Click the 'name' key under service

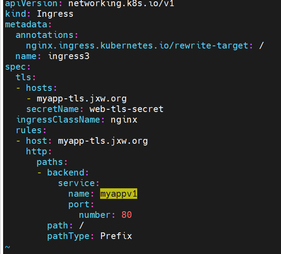(79, 194)
